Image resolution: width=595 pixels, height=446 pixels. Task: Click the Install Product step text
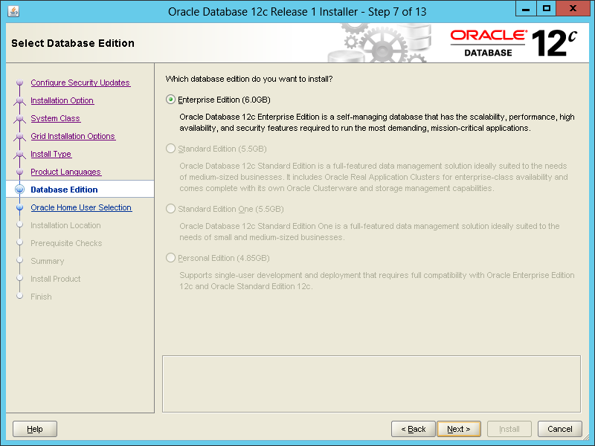click(x=56, y=279)
